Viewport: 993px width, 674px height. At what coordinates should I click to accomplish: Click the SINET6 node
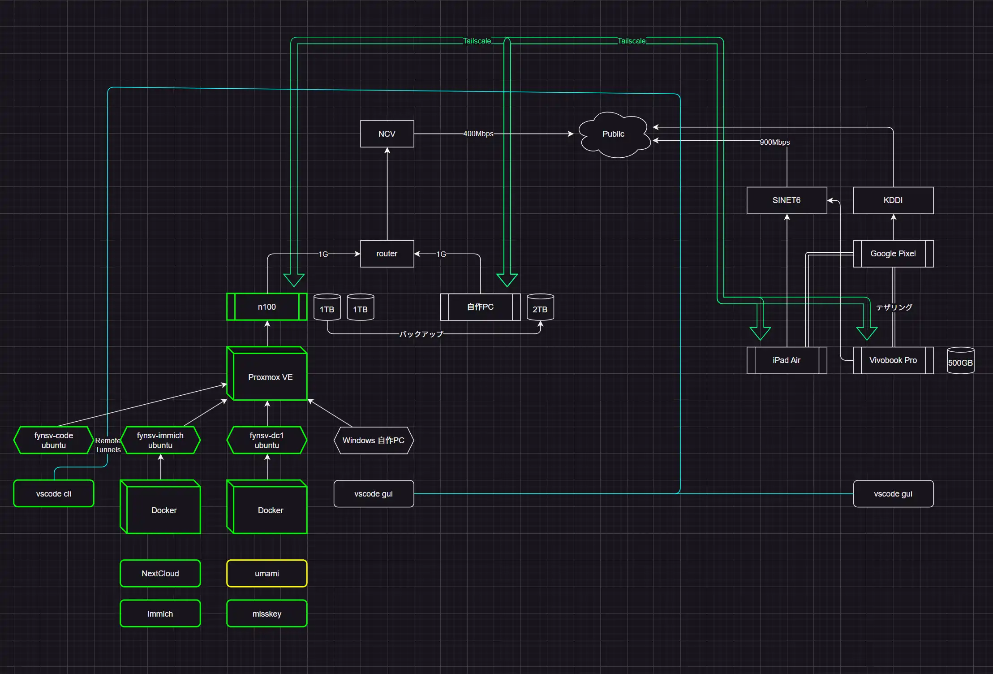(x=787, y=200)
